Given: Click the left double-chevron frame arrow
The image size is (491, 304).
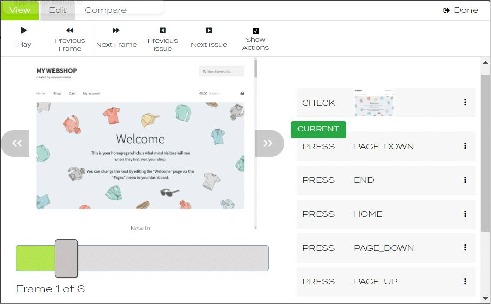Looking at the screenshot, I should point(15,143).
